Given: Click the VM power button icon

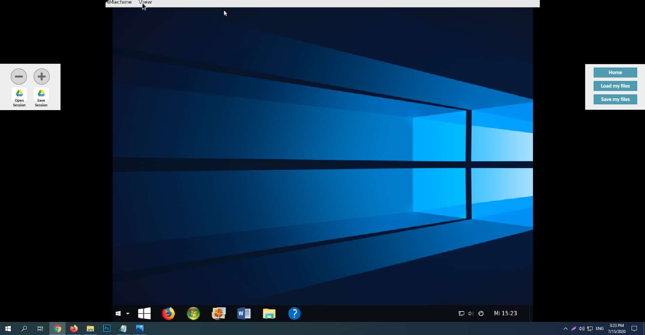Looking at the screenshot, I should click(481, 314).
